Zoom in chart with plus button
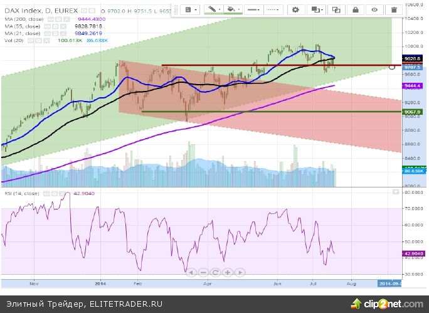 point(228,272)
